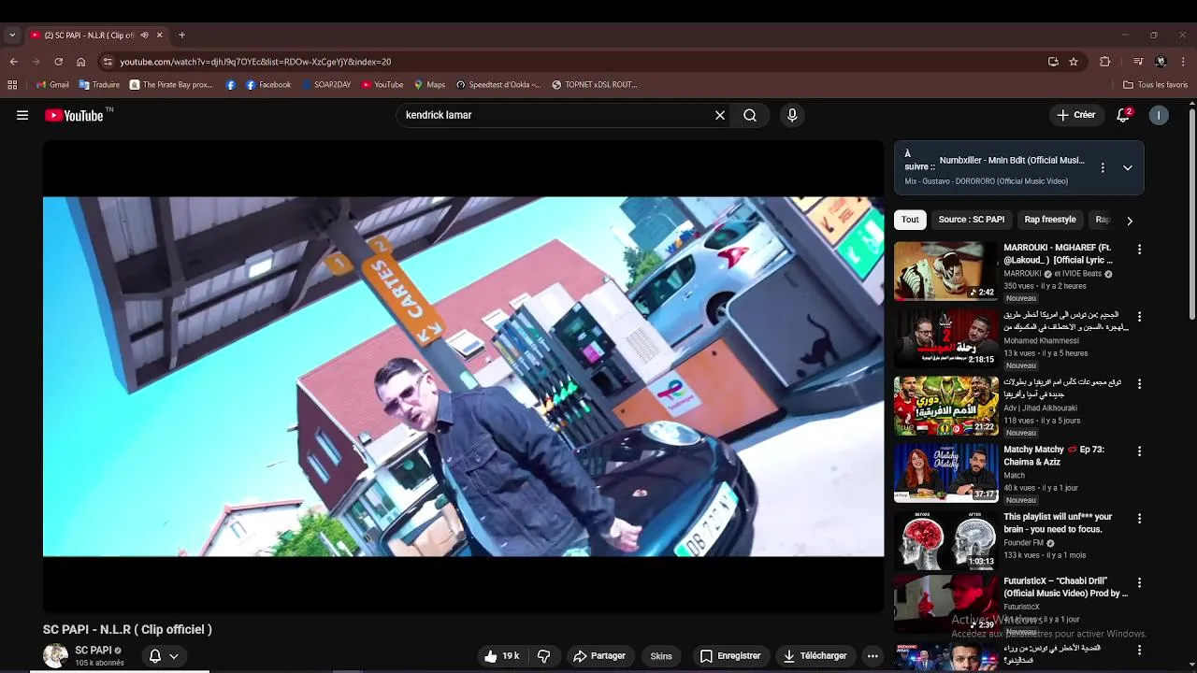
Task: Open playlist options three-dot menu
Action: pos(1103,167)
